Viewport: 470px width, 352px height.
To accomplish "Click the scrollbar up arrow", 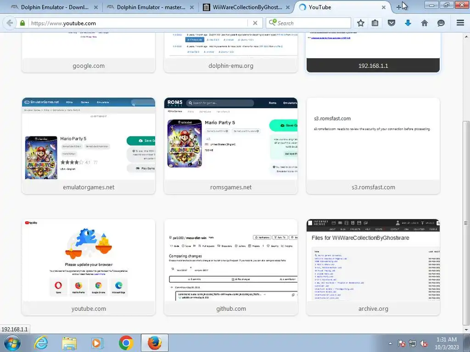I will pos(466,36).
